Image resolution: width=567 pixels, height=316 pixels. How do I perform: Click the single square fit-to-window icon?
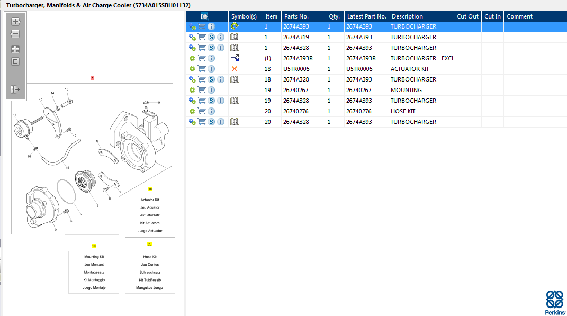click(15, 61)
